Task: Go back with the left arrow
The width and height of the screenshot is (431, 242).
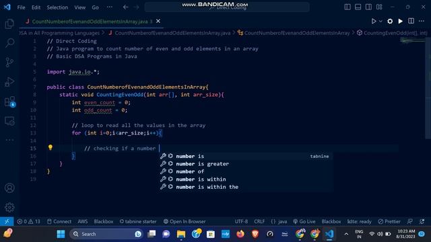Action: tap(126, 7)
